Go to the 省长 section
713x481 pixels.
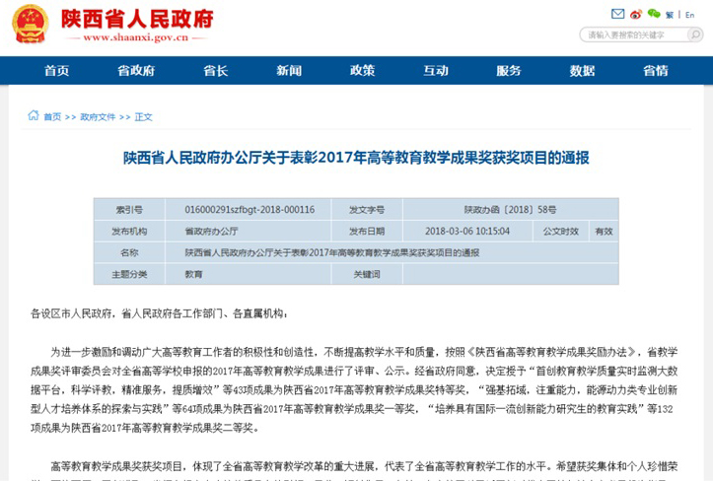[215, 71]
